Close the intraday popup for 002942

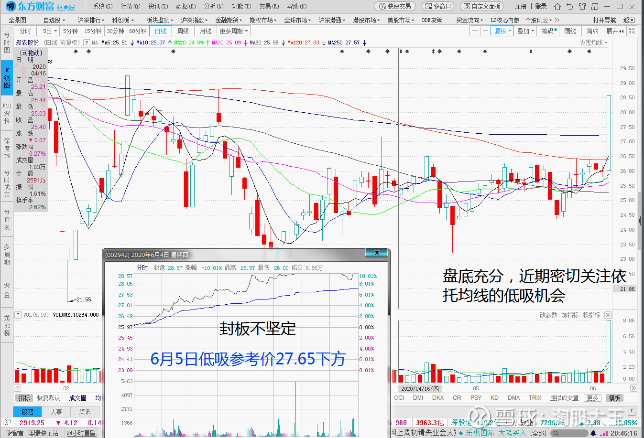pyautogui.click(x=377, y=253)
